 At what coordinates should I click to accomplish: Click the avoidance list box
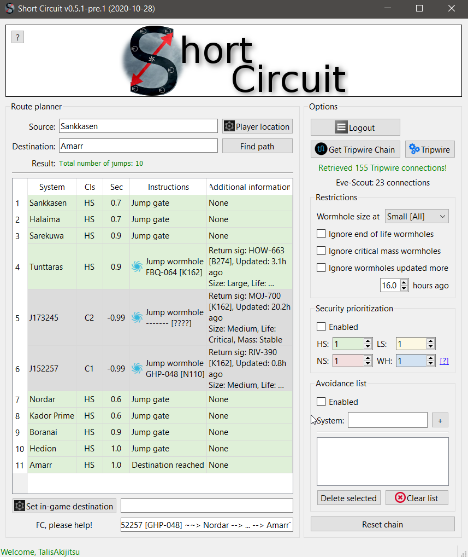coord(383,461)
